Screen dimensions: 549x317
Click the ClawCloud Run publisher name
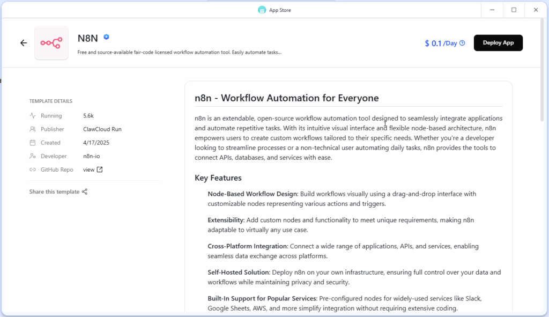[x=102, y=129]
